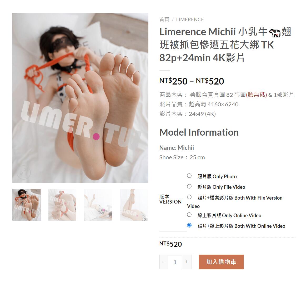
Task: Click the image zoom expand icon
Action: pyautogui.click(x=24, y=172)
